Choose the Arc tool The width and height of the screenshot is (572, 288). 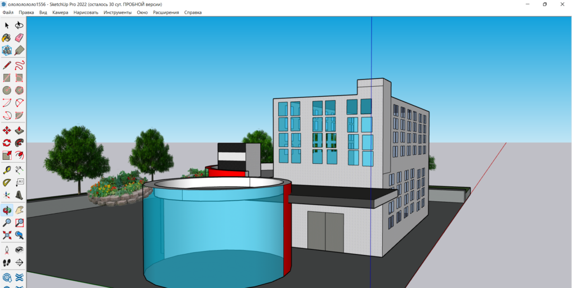[x=7, y=102]
